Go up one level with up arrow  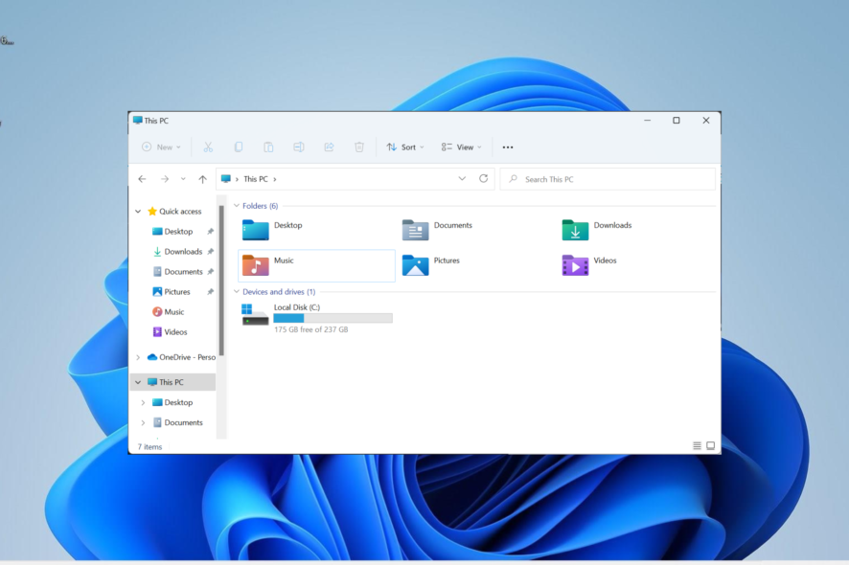[x=202, y=179]
